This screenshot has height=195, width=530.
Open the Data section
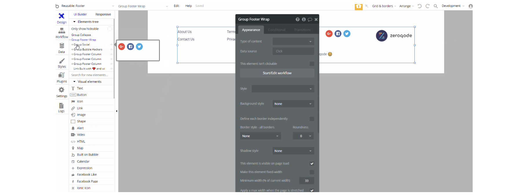tap(62, 48)
